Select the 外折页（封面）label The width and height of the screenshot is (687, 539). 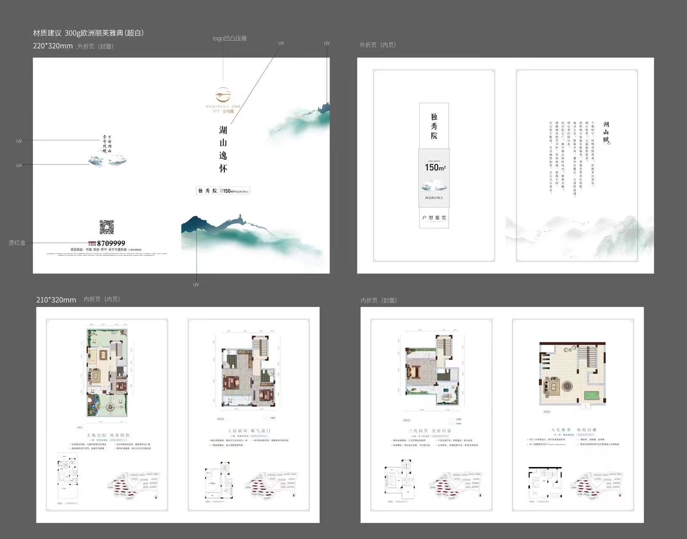[x=96, y=46]
